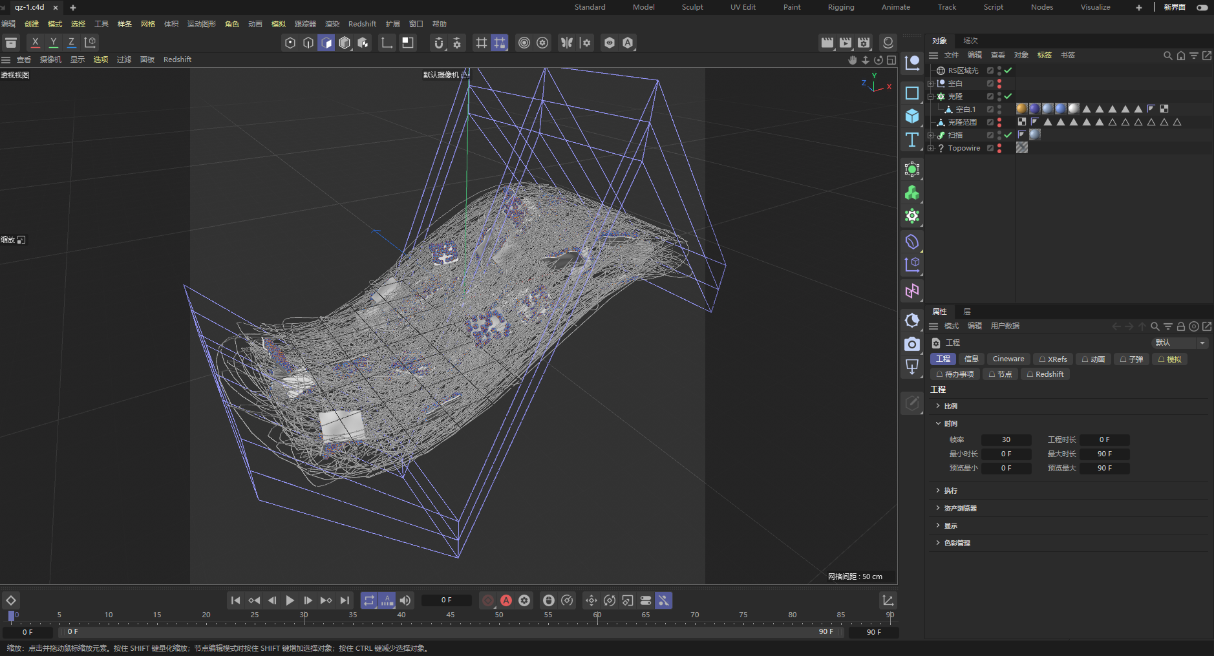The height and width of the screenshot is (656, 1214).
Task: Expand the 比例 section
Action: pyautogui.click(x=938, y=406)
